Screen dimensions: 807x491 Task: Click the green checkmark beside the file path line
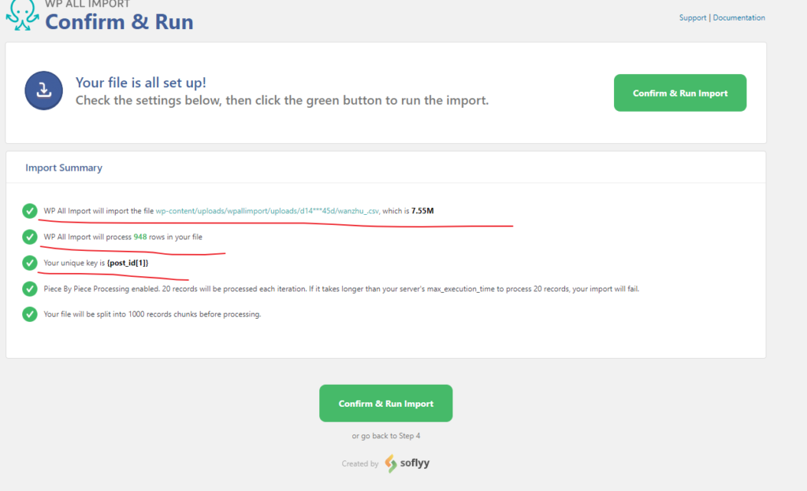point(30,211)
